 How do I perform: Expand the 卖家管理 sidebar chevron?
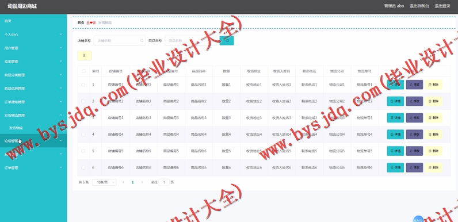point(61,62)
